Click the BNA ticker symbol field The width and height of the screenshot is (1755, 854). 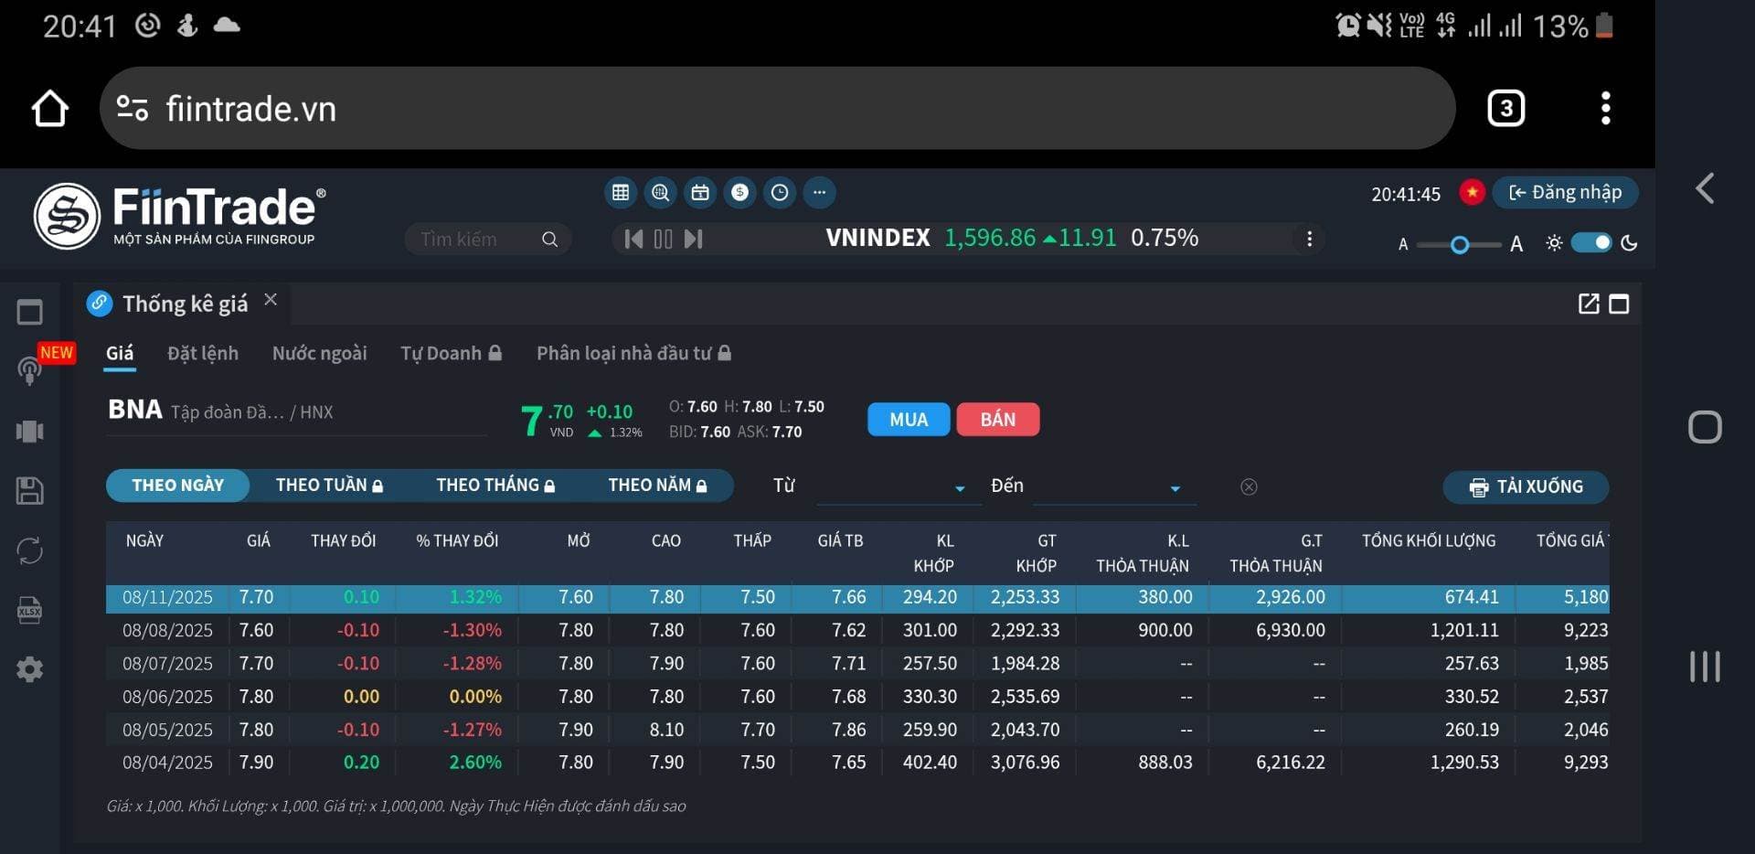coord(134,410)
